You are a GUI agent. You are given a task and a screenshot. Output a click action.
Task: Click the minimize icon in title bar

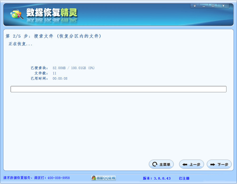[204, 5]
